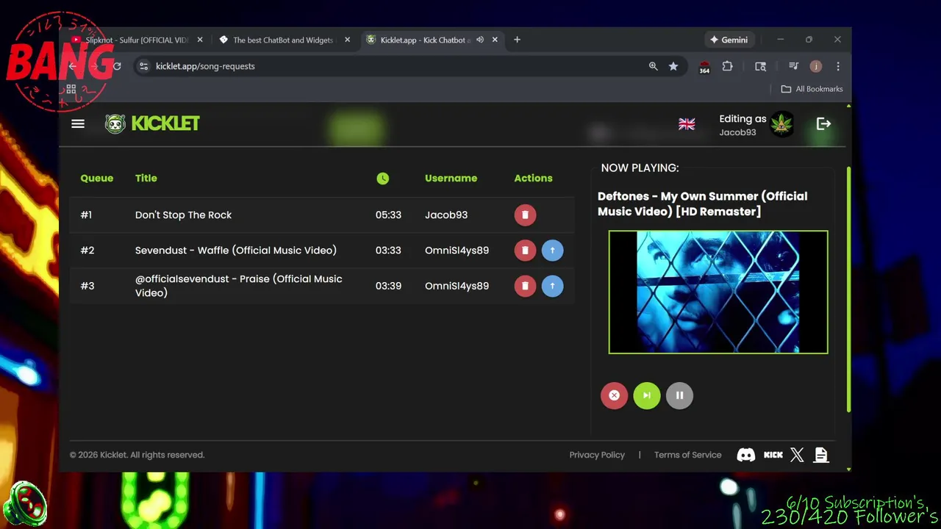Delete Don't Stop The Rock from queue
The image size is (941, 529).
tap(525, 215)
